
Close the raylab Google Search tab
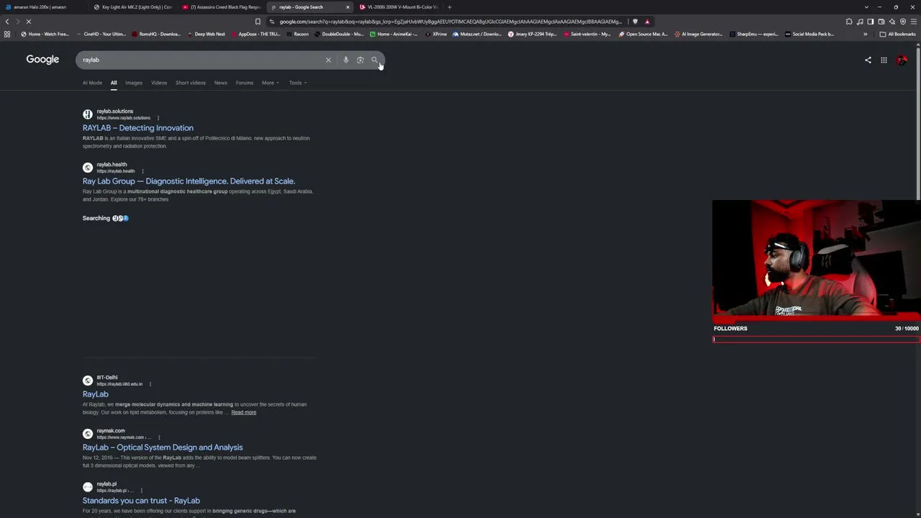[x=348, y=7]
